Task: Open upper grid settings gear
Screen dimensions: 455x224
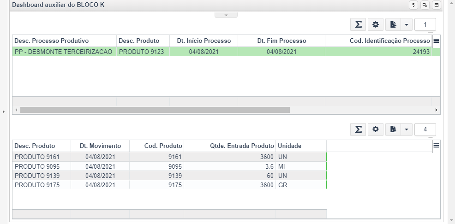Action: coord(376,24)
